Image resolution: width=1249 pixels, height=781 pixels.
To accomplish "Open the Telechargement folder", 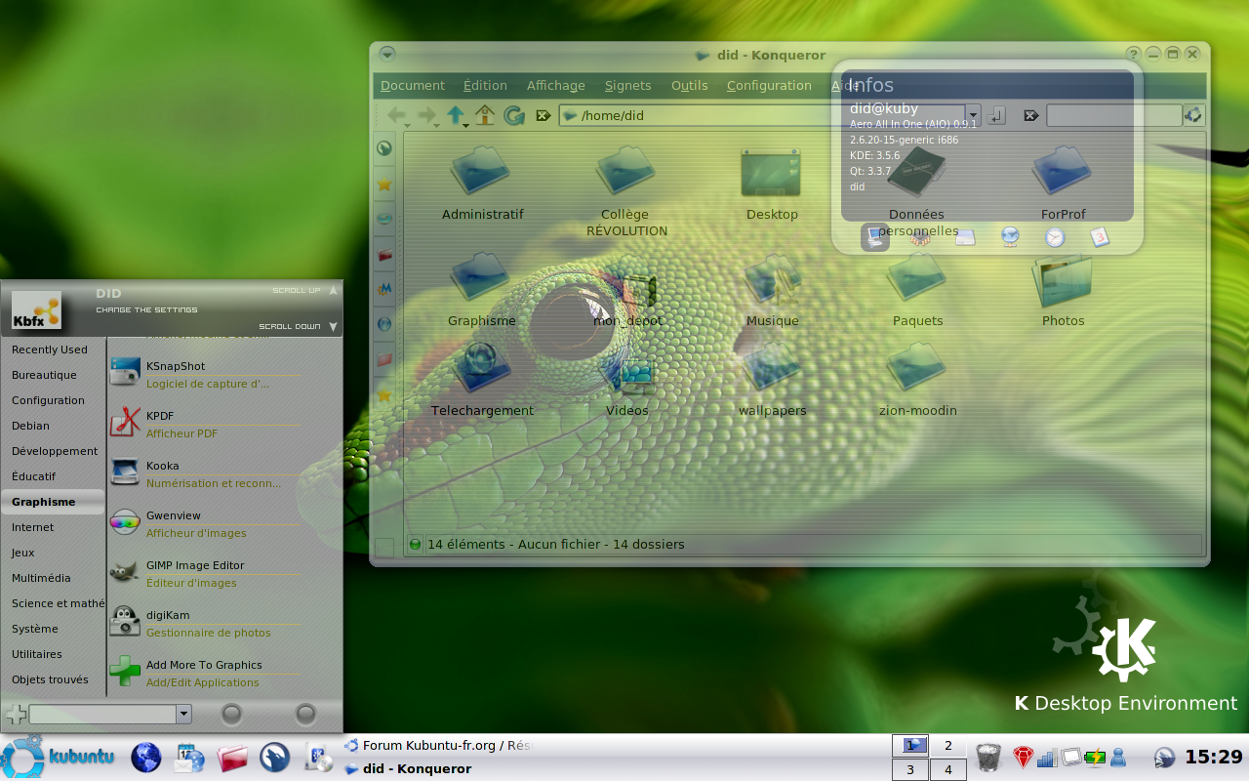I will pos(482,379).
